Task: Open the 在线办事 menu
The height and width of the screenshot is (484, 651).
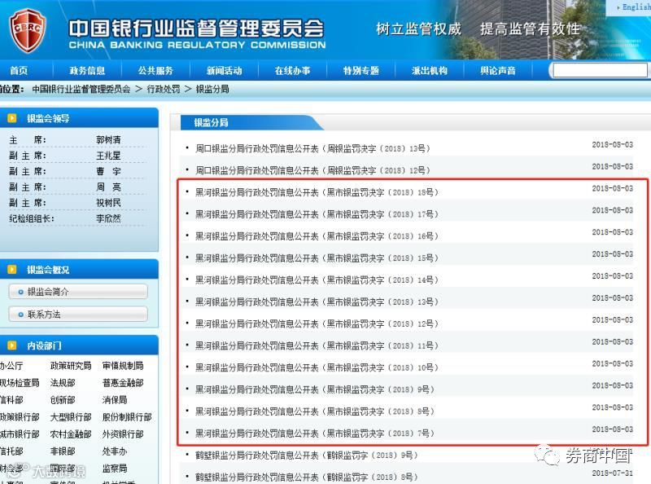Action: [x=293, y=71]
